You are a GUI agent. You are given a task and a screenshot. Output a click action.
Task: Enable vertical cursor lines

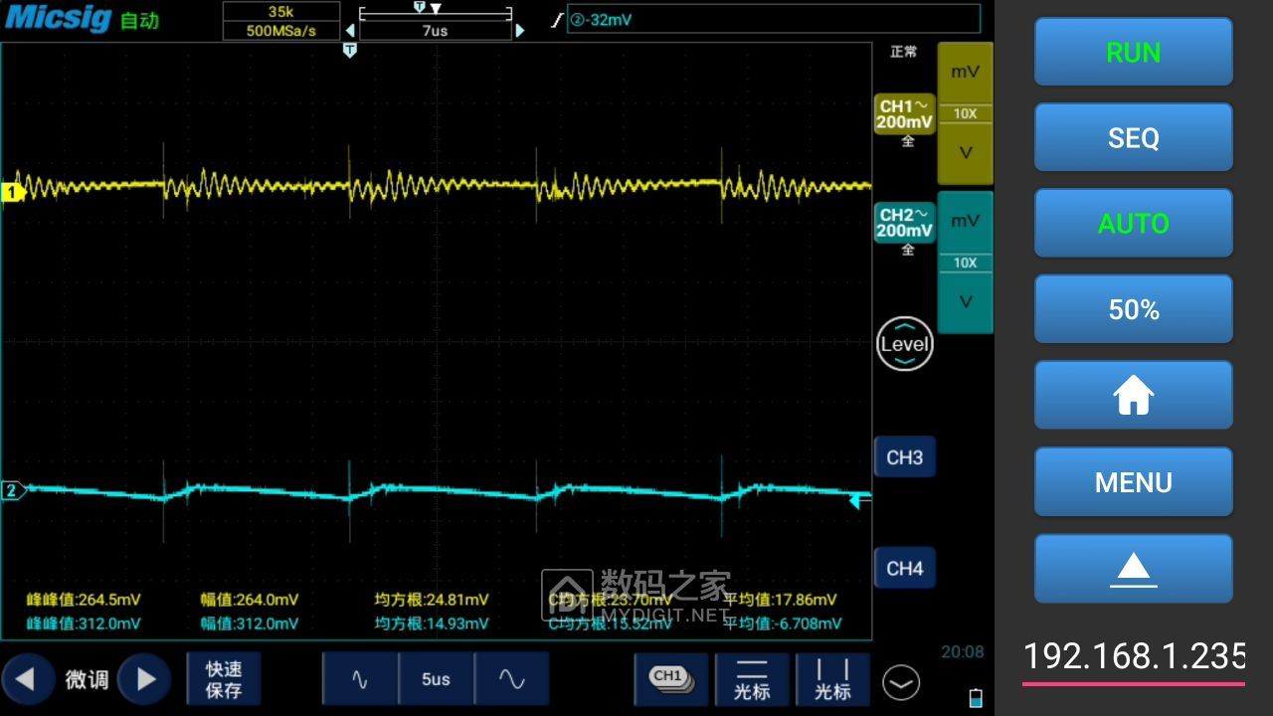pos(832,679)
